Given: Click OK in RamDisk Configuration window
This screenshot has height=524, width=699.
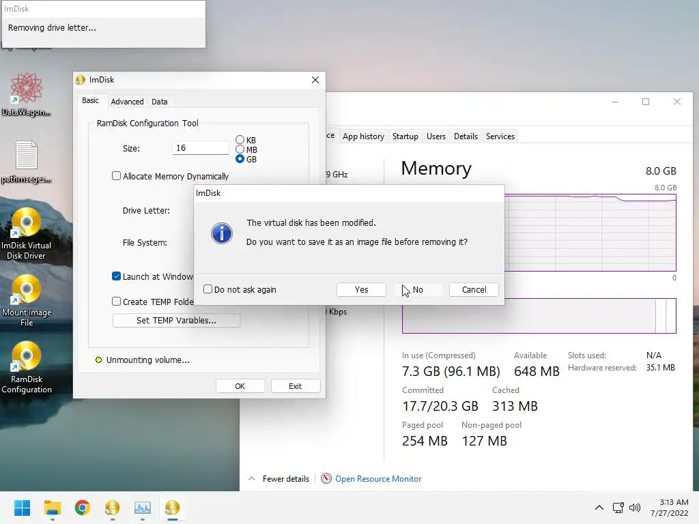Looking at the screenshot, I should point(240,386).
